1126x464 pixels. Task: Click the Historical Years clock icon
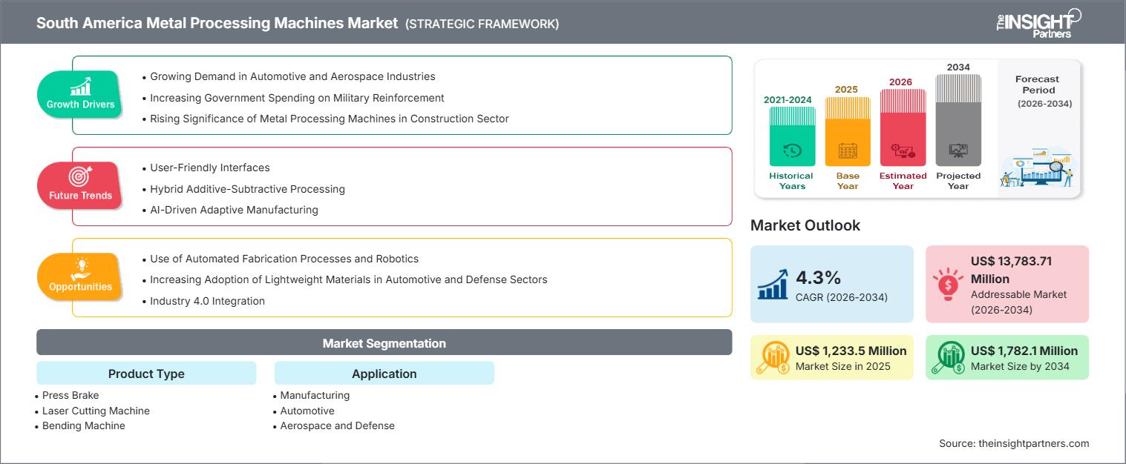pos(792,150)
